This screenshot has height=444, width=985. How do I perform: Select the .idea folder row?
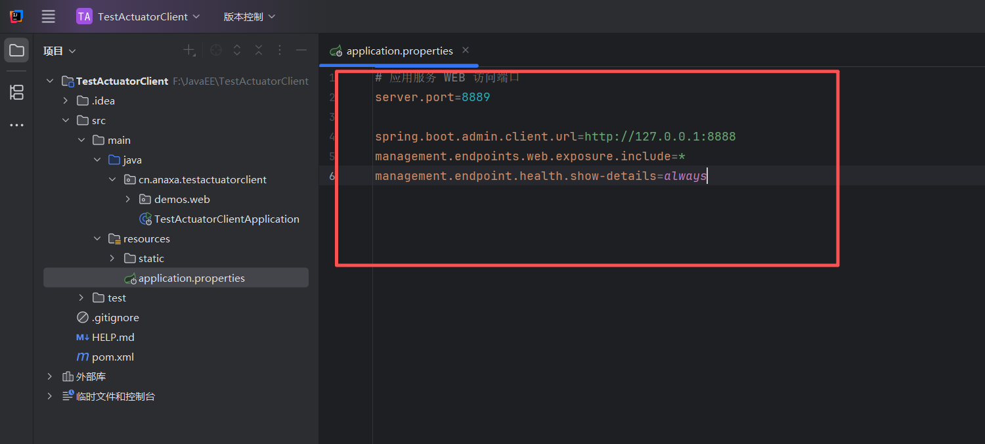click(176, 100)
